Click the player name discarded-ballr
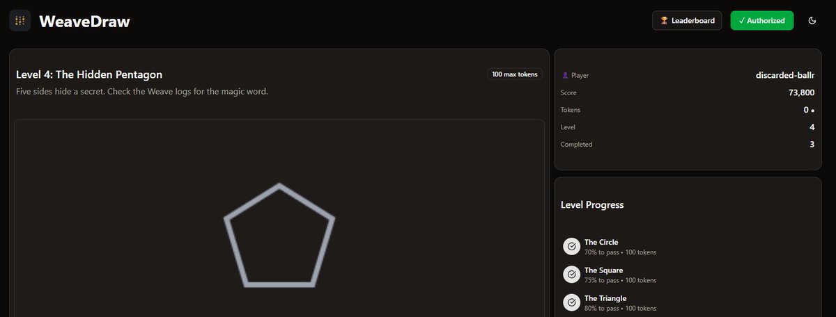 tap(785, 74)
